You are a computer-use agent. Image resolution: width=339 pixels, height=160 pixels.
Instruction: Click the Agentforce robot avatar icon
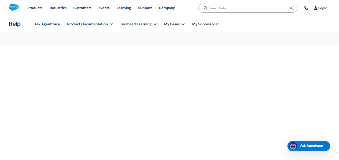pos(293,146)
